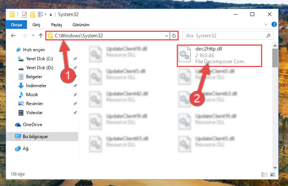Click the Up one level arrow
288x186 pixels.
pos(41,36)
